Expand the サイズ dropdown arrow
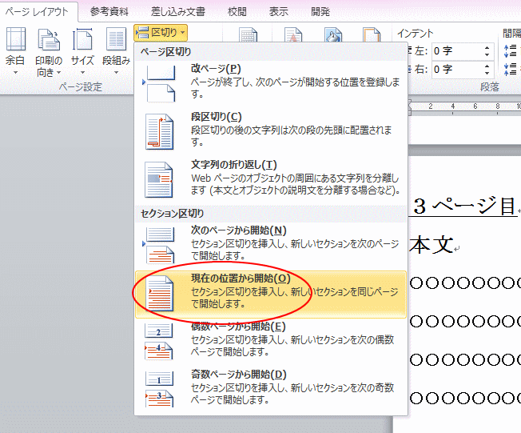The height and width of the screenshot is (433, 521). 83,72
